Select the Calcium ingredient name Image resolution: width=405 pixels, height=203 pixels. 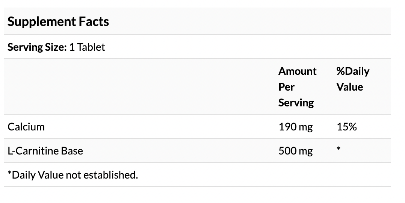pos(26,127)
